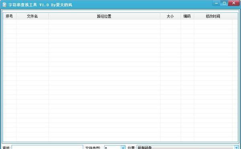Sort by 路径位置 column header
Screen dimensions: 241x149
[104, 16]
